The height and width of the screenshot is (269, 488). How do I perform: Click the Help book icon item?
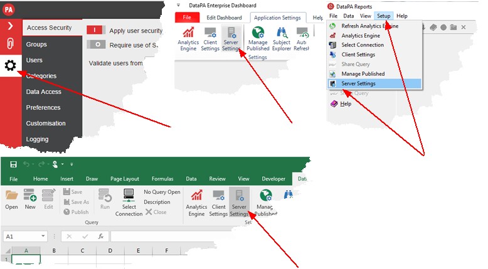point(334,104)
